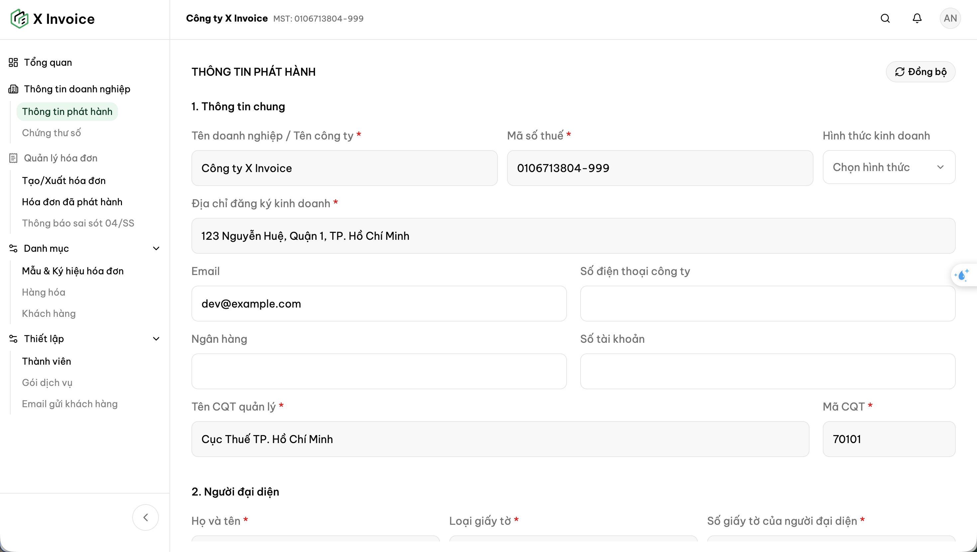Go to Tạo/Xuất hóa đơn

(x=64, y=180)
